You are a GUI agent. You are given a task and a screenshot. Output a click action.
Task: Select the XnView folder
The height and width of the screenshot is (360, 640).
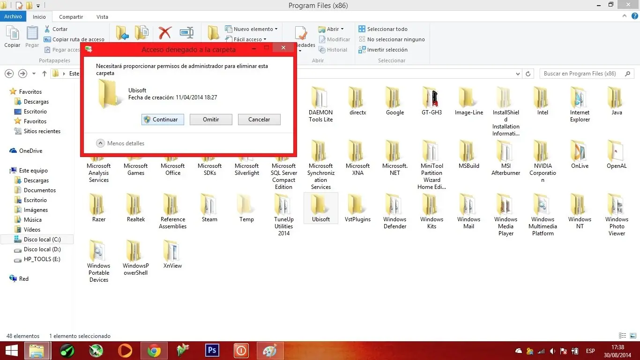click(172, 254)
